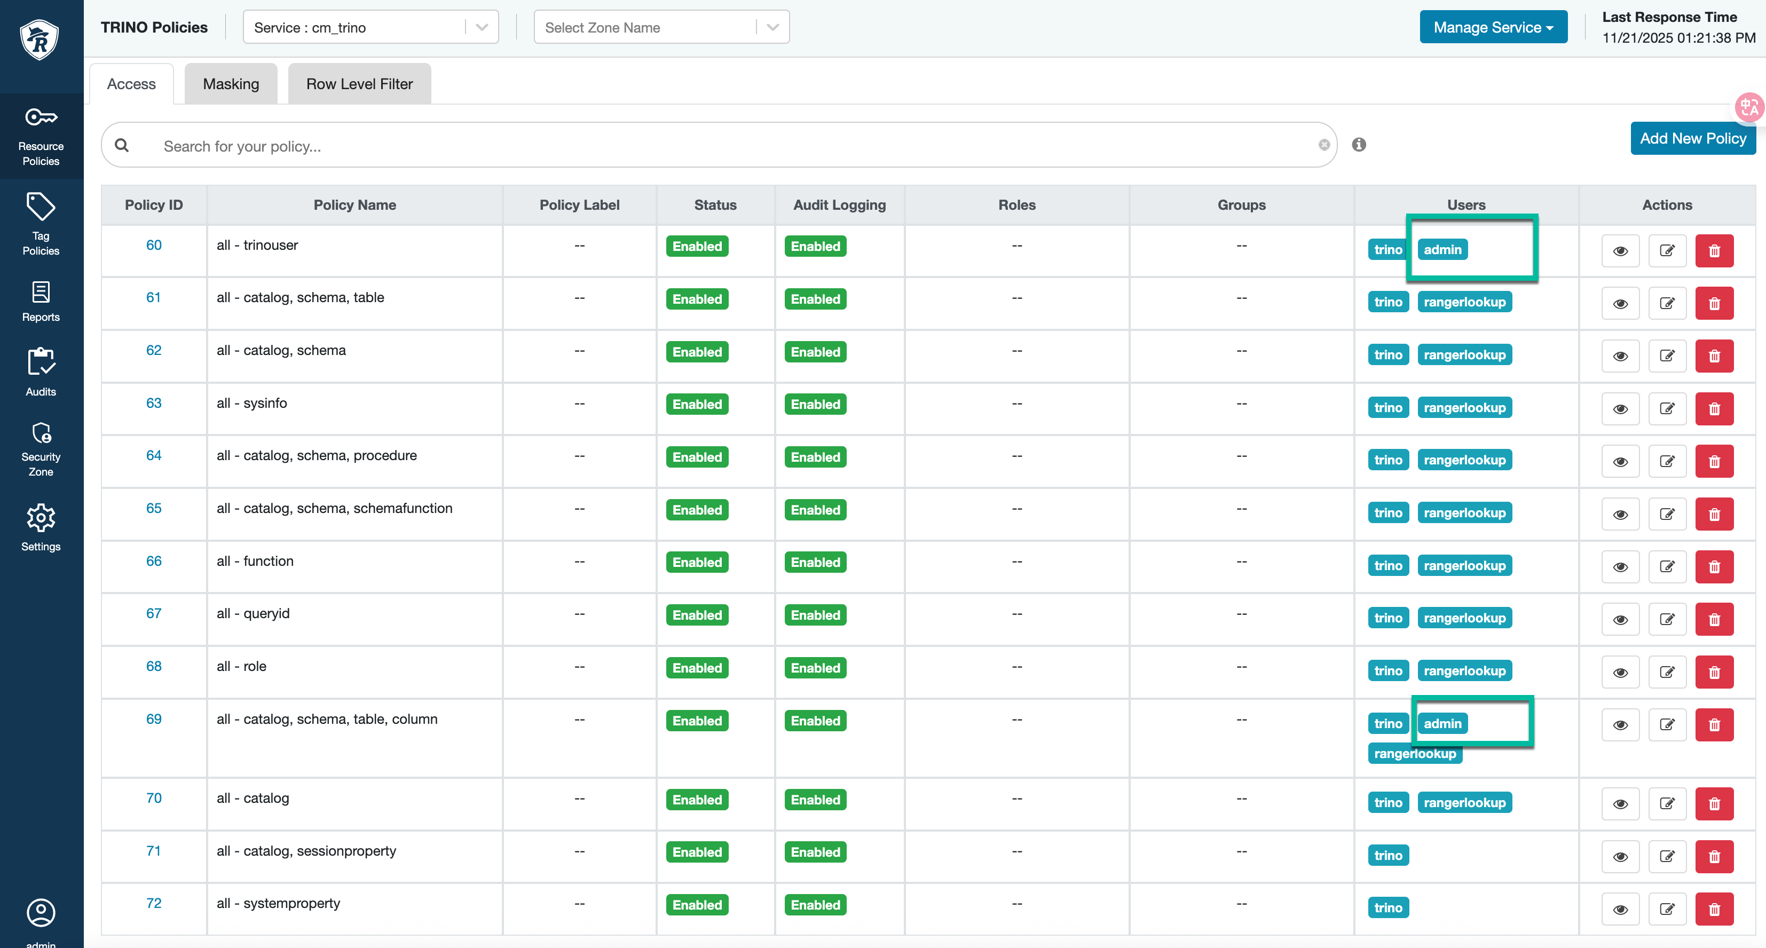Click the Ranger logo icon
This screenshot has height=948, width=1766.
40,39
